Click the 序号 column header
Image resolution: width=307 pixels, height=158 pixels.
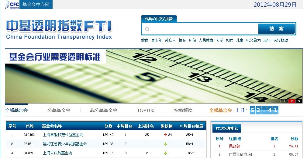12,126
